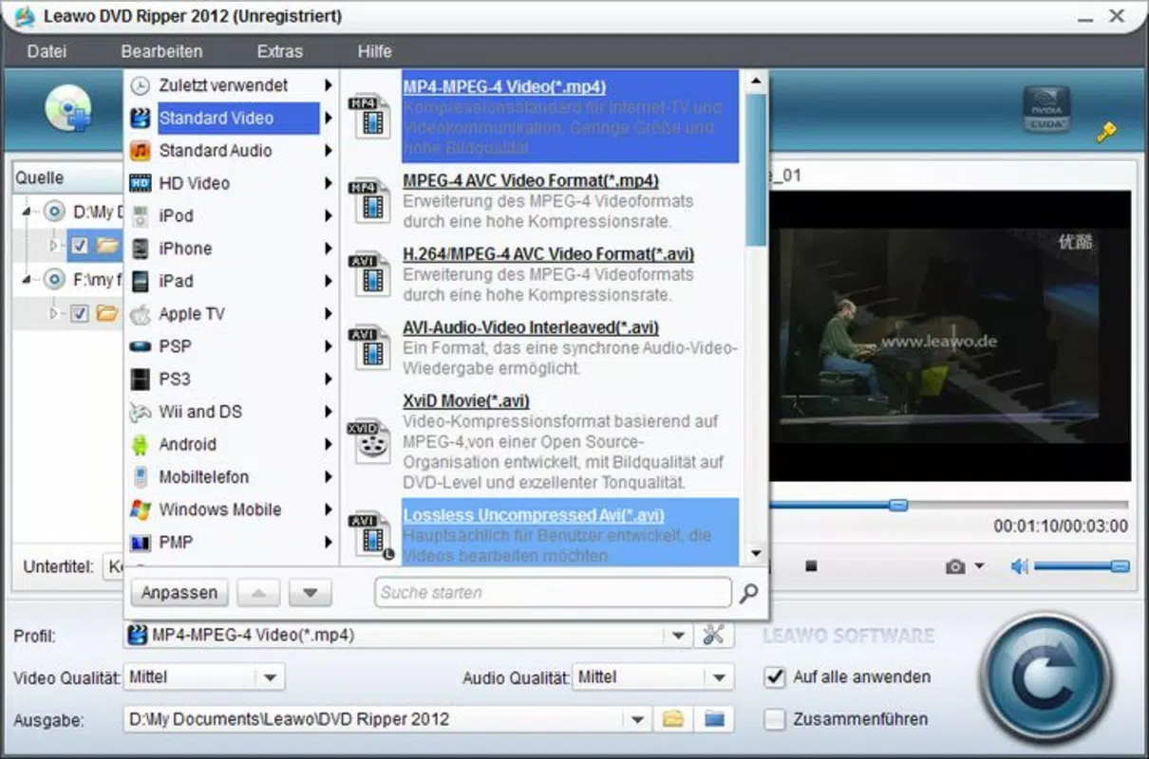This screenshot has height=759, width=1149.
Task: Click the PSP console icon
Action: pyautogui.click(x=141, y=347)
